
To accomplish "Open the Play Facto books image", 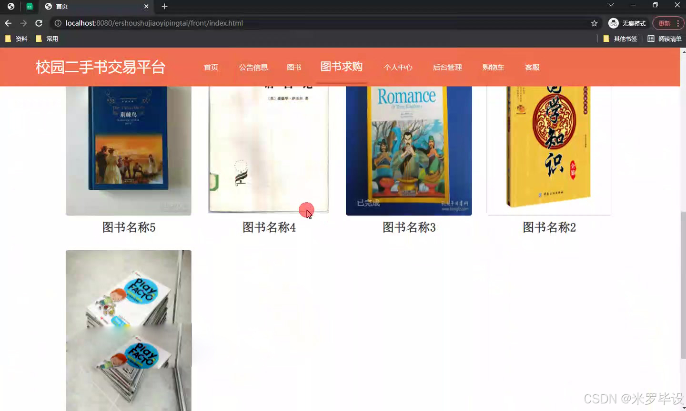I will pyautogui.click(x=129, y=330).
